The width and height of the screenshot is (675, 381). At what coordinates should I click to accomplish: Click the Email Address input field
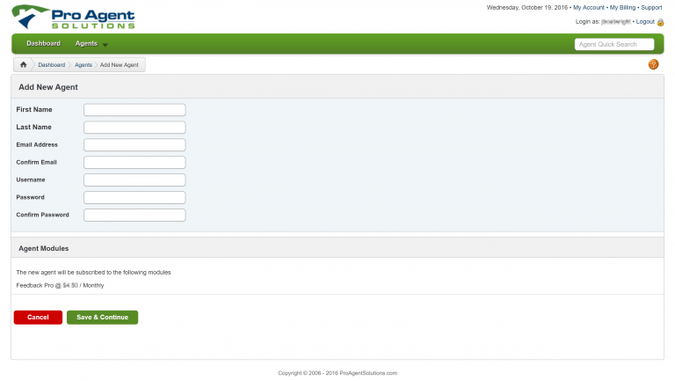(x=134, y=145)
